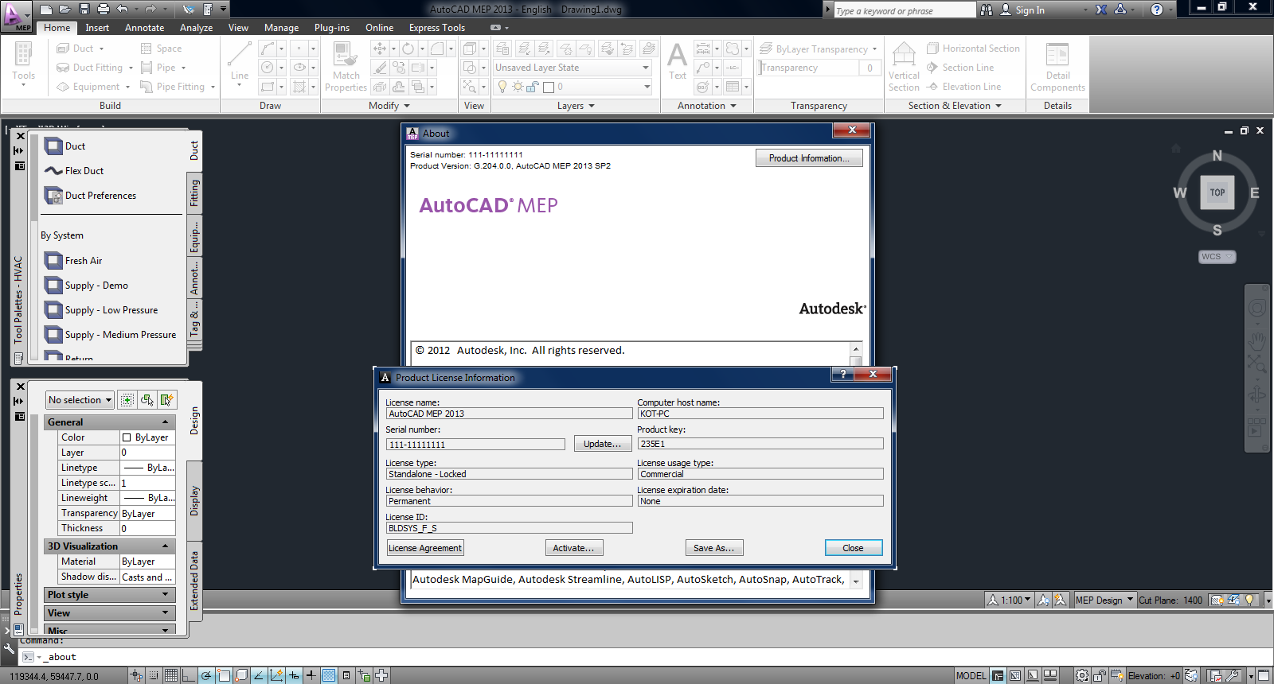Screen dimensions: 1274x684
Task: Collapse the General properties section
Action: pyautogui.click(x=110, y=422)
